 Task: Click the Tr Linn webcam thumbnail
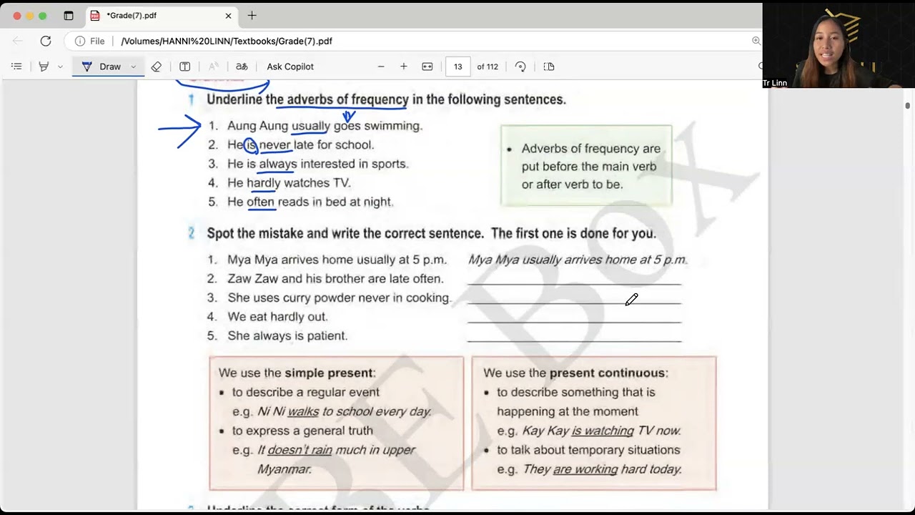coord(839,45)
